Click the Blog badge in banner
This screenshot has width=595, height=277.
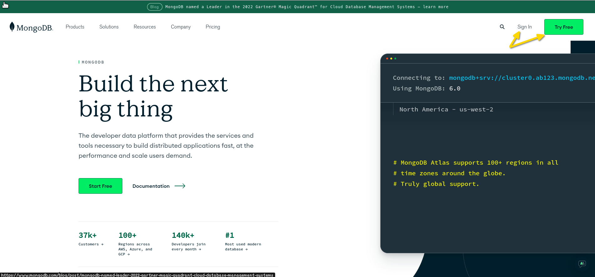click(x=155, y=7)
